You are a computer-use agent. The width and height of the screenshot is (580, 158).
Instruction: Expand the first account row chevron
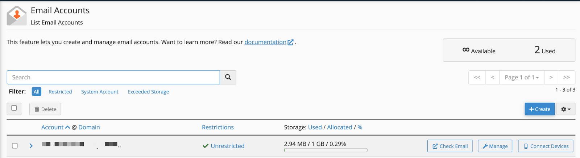coord(31,146)
